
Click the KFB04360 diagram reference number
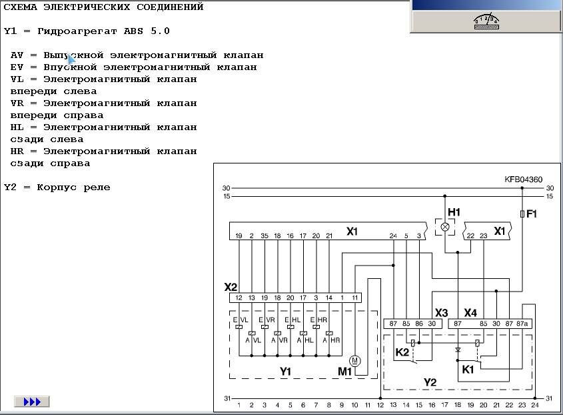[x=523, y=179]
